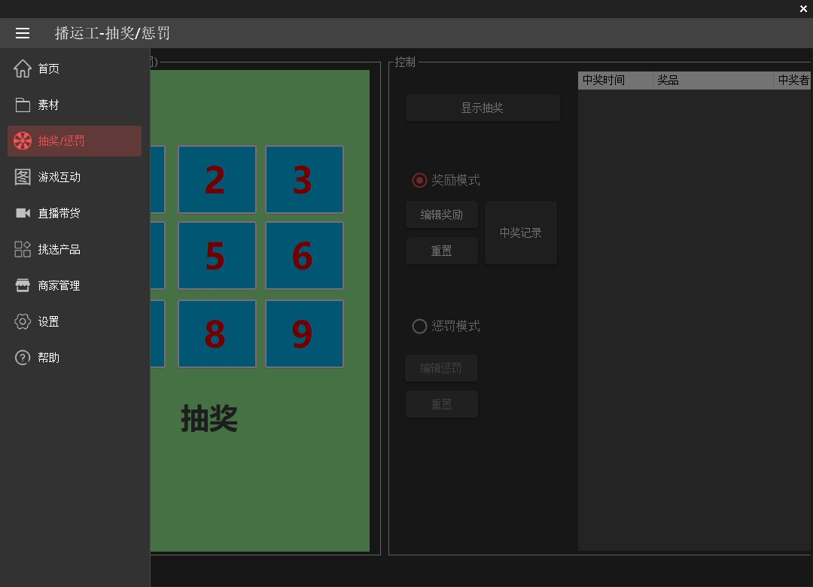Select lottery tile number 5

click(x=217, y=256)
